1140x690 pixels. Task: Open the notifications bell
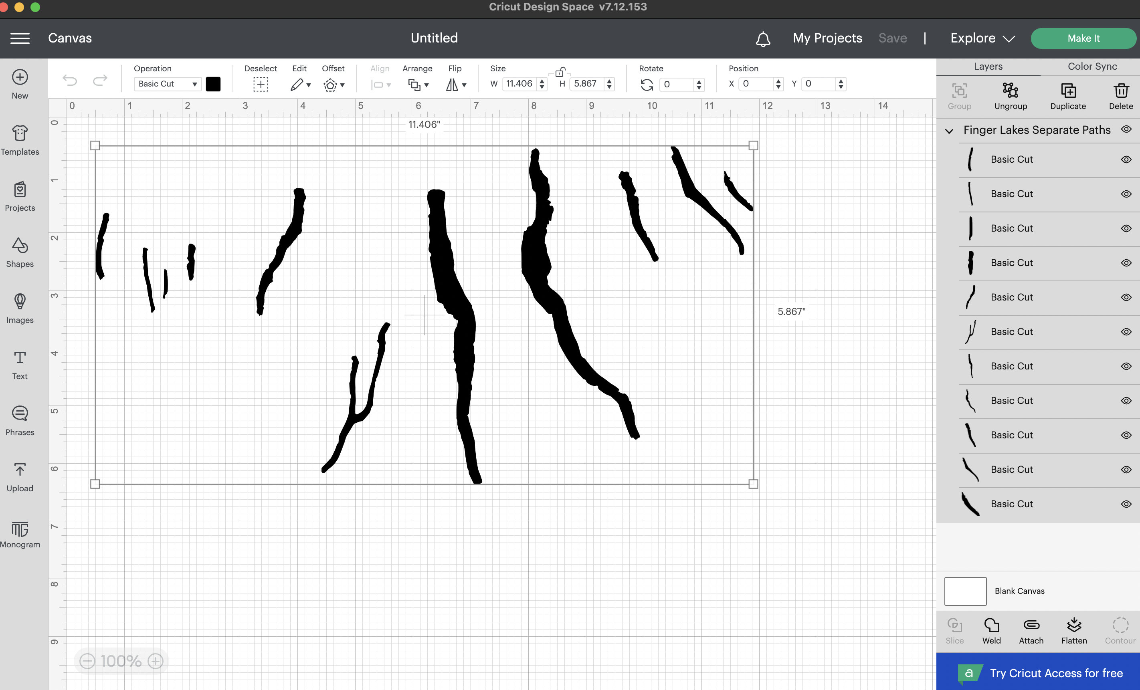coord(763,39)
